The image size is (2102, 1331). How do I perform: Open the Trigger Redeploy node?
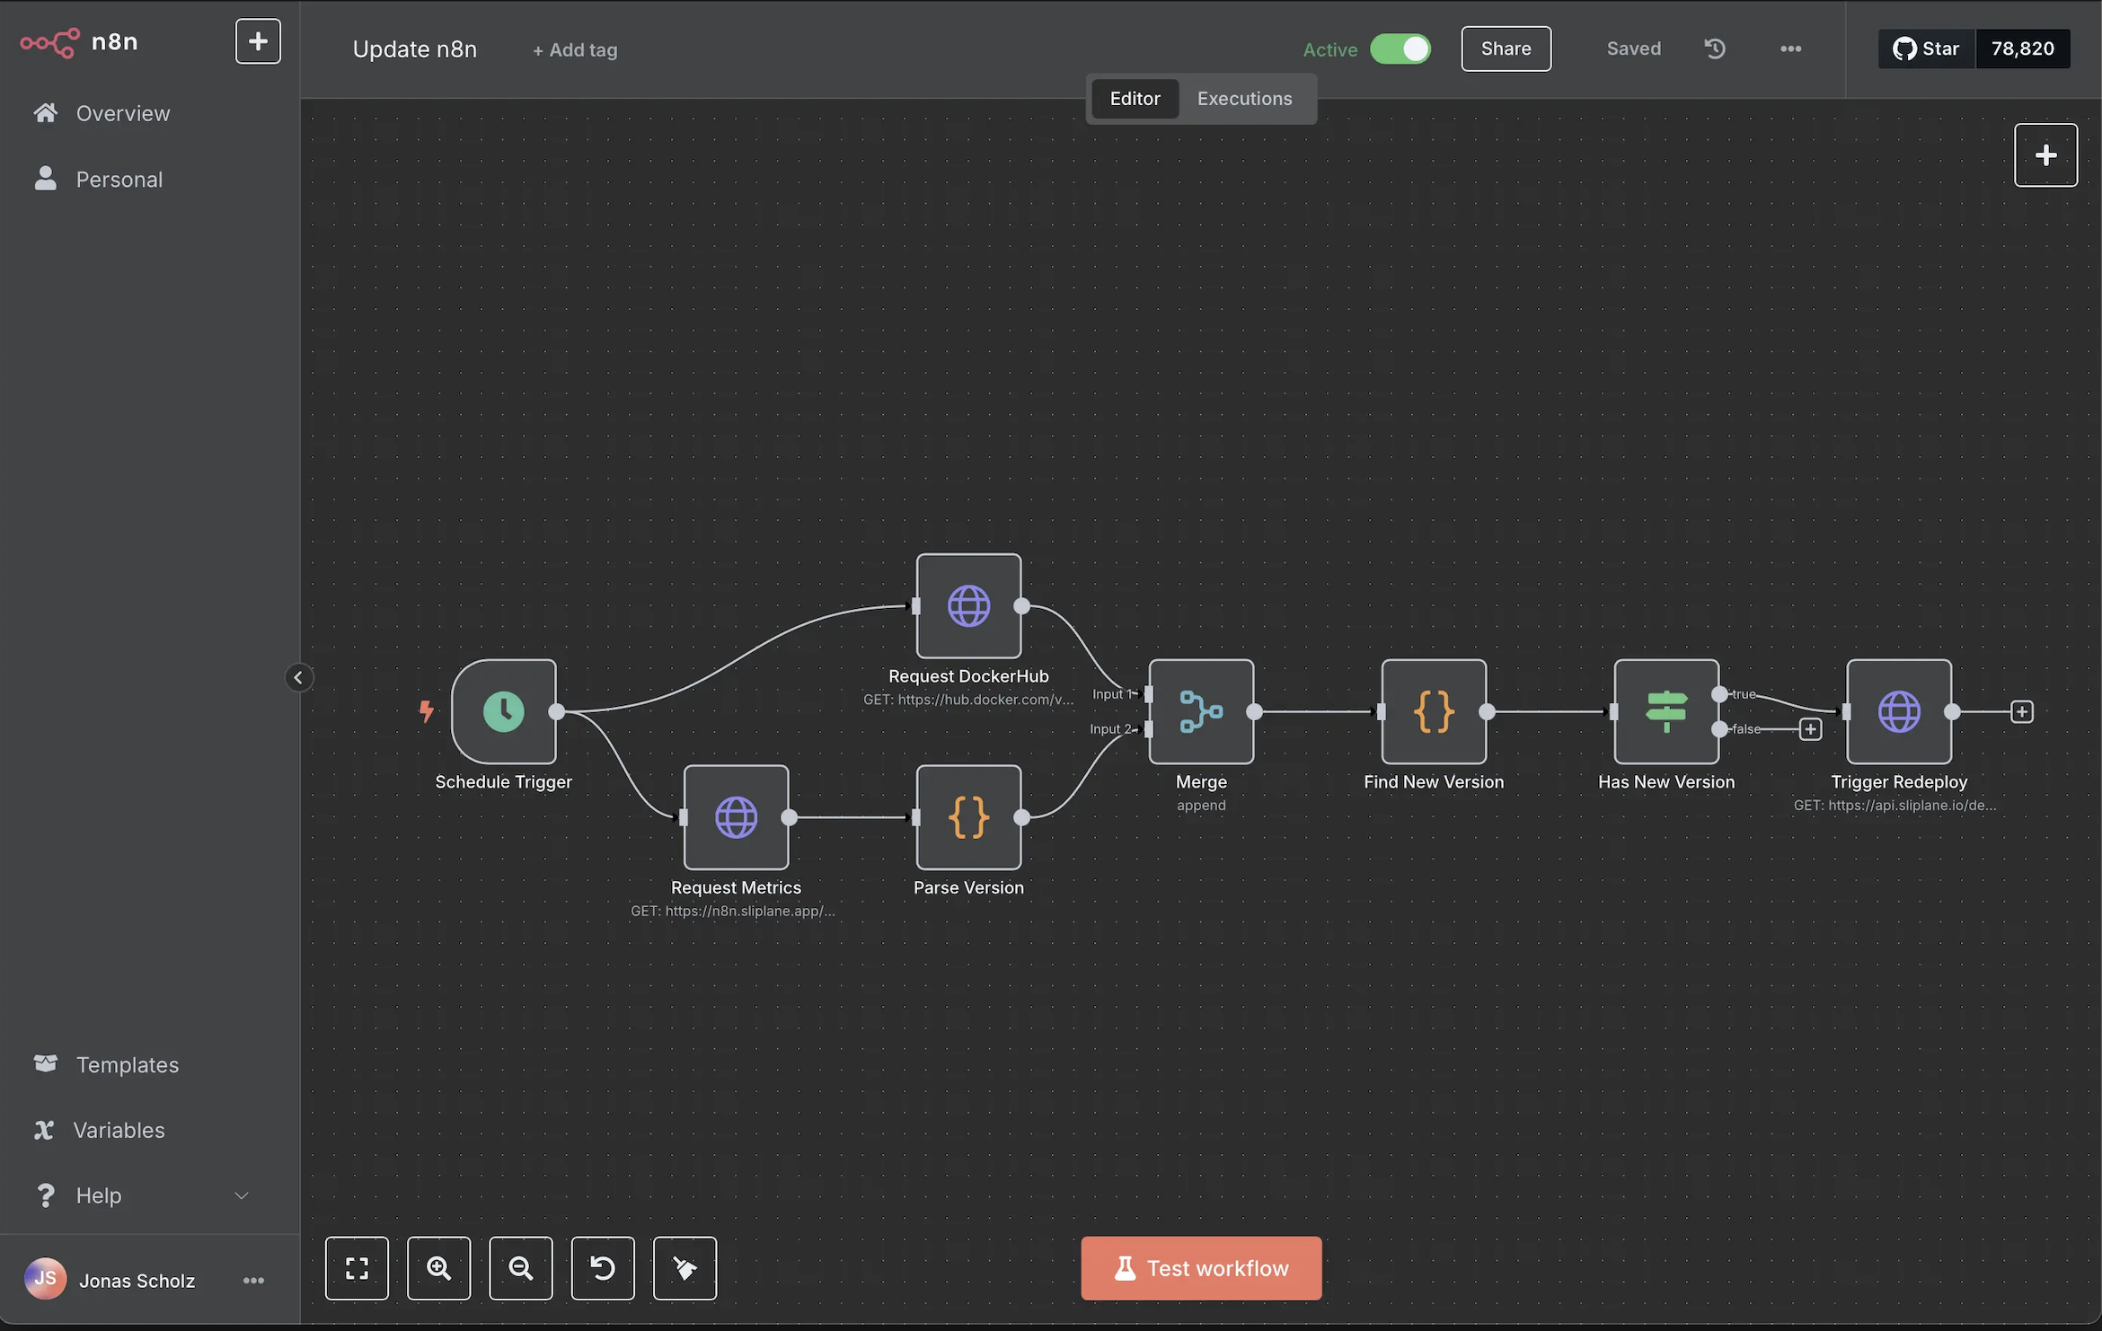[1899, 711]
